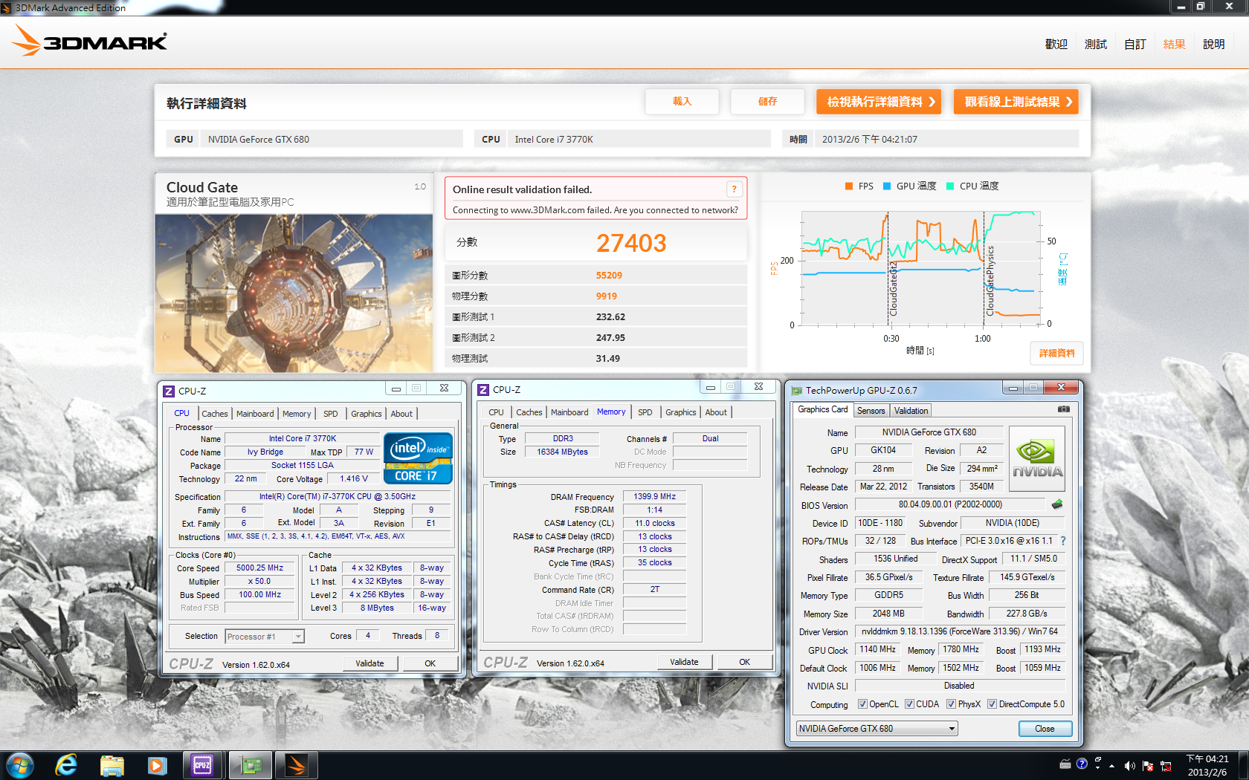
Task: Click the Show desktop strip on the taskbar
Action: point(1243,765)
